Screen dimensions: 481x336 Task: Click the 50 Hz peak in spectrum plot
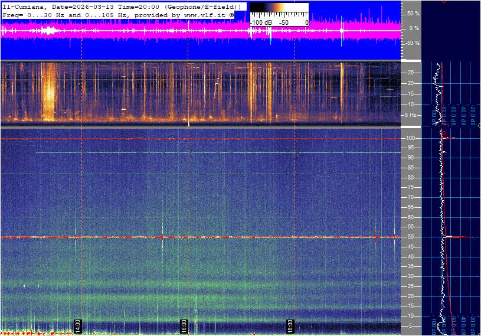click(457, 237)
